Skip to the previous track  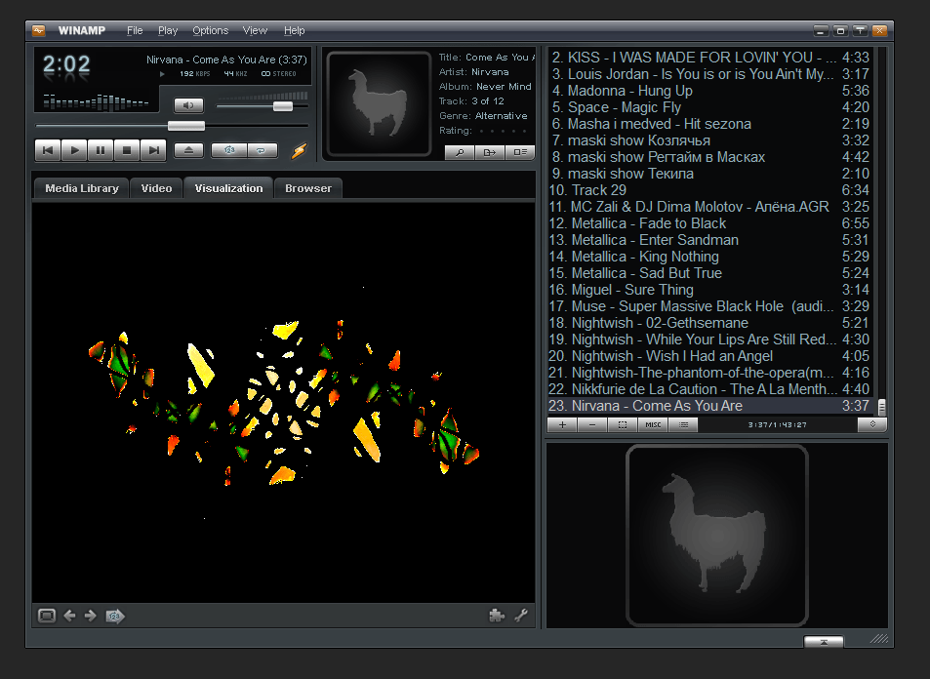48,150
